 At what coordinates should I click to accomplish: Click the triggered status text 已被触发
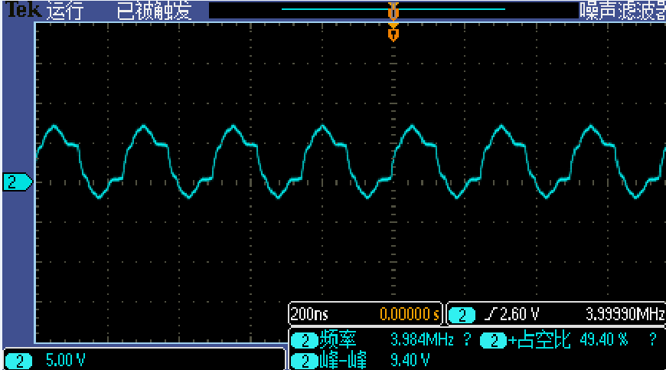(154, 10)
